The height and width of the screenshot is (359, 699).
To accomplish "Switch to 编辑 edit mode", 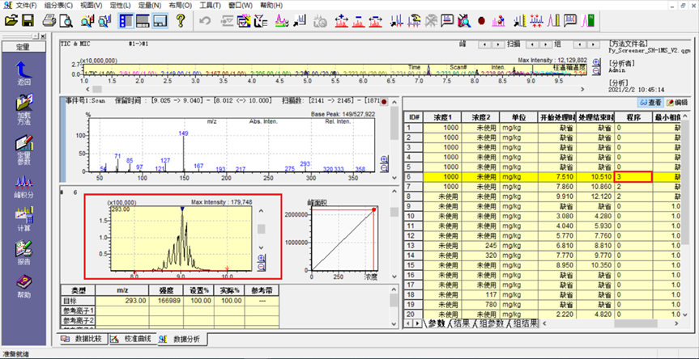I will (x=677, y=103).
